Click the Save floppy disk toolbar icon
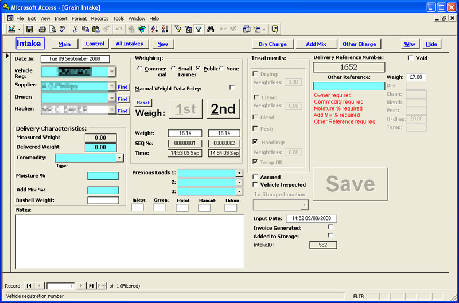Viewport: 459px width, 303px height. point(30,29)
